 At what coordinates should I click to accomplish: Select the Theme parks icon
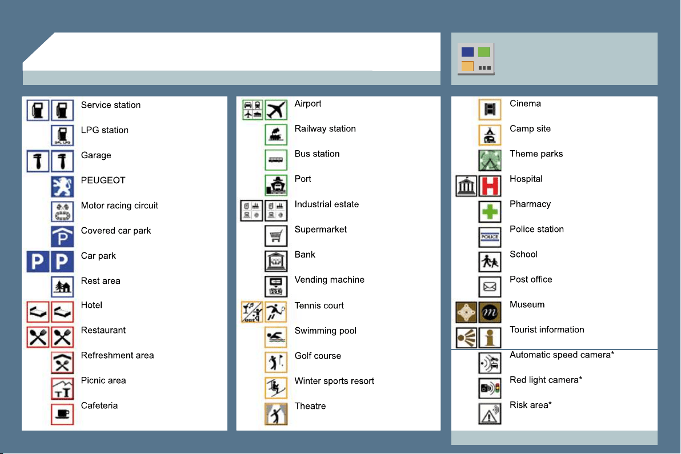pyautogui.click(x=490, y=160)
